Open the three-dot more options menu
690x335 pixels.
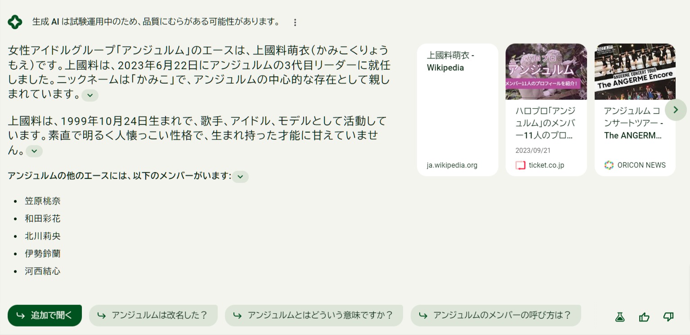click(295, 22)
